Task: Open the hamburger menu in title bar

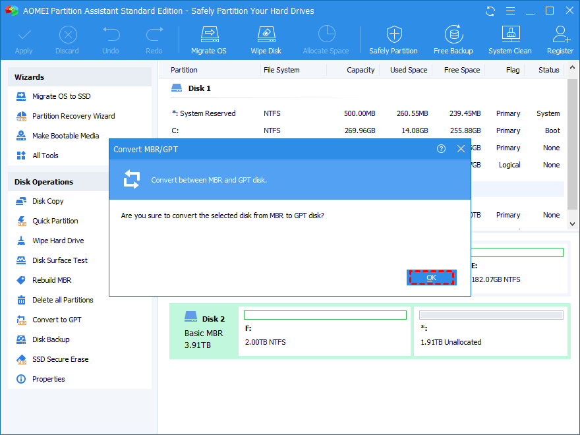Action: click(x=510, y=11)
